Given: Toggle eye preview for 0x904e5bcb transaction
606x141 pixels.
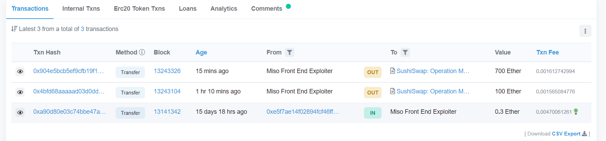Looking at the screenshot, I should pyautogui.click(x=20, y=72).
